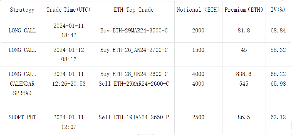This screenshot has height=135, width=292.
Task: Select the Buy ETH-26JAN24-2700-C trade cell
Action: (x=134, y=50)
